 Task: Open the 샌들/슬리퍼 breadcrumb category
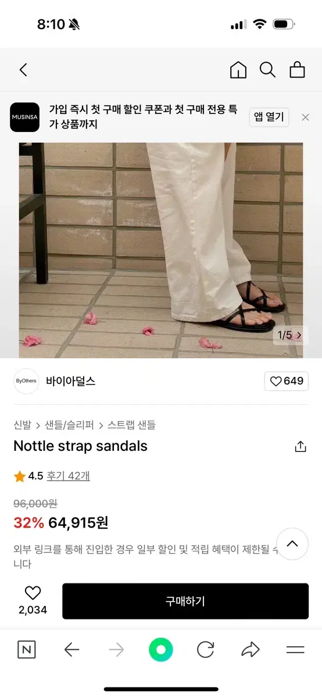click(69, 425)
